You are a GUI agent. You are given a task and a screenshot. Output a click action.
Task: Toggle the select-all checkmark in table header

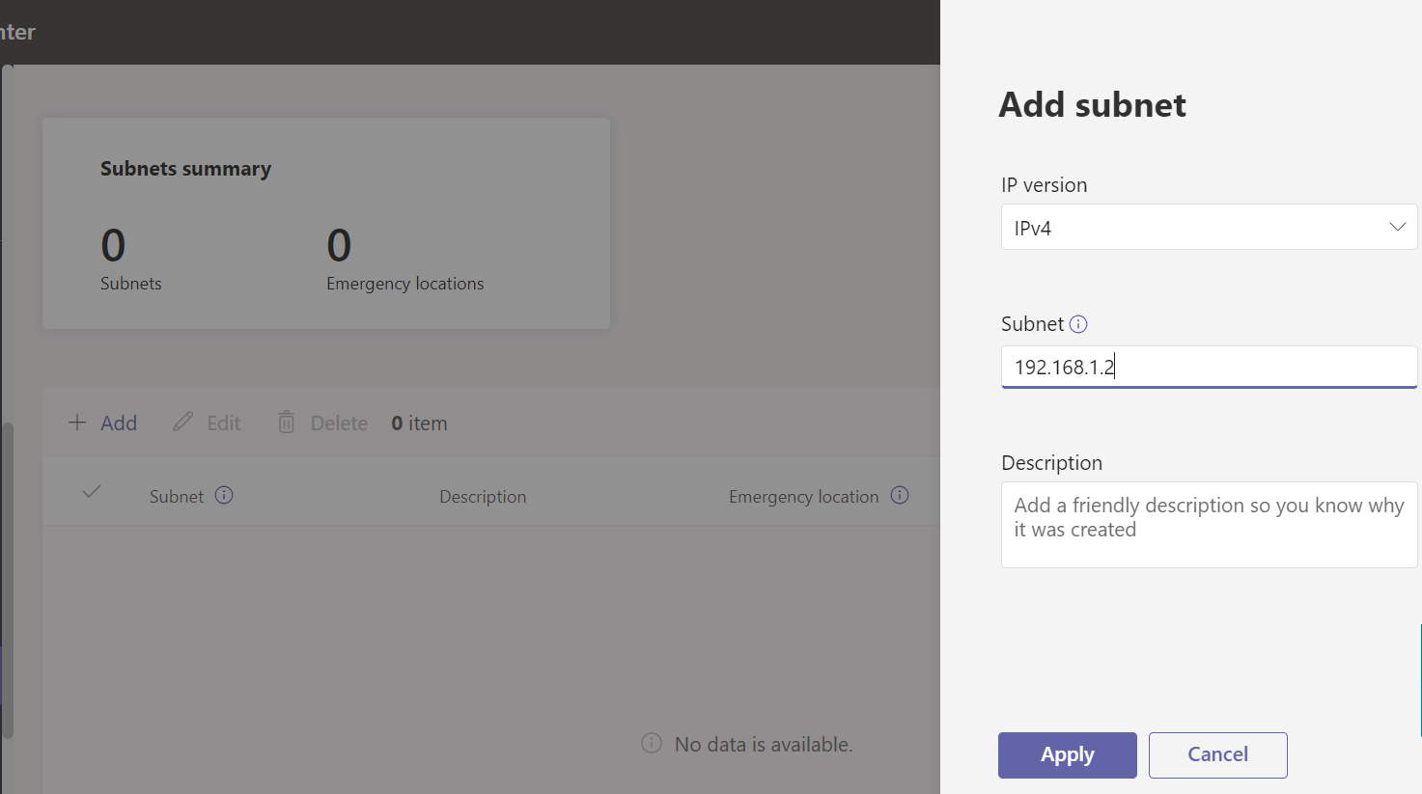92,492
